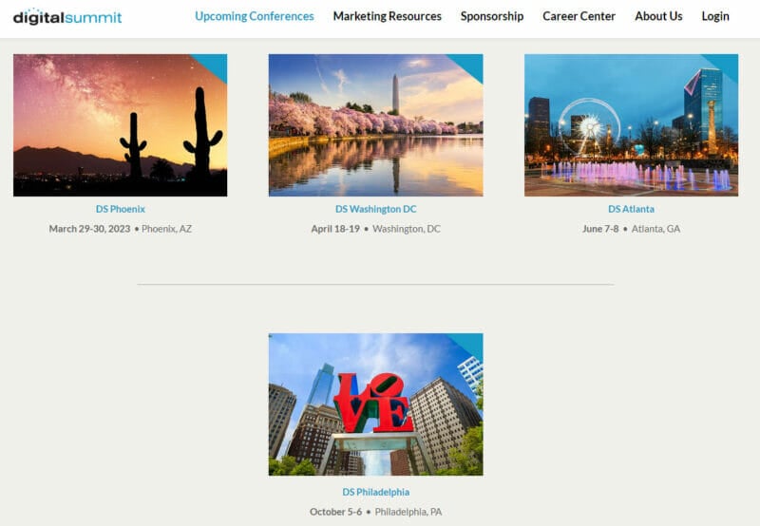Image resolution: width=760 pixels, height=526 pixels.
Task: Click the 'October 5-6' date text
Action: (335, 512)
